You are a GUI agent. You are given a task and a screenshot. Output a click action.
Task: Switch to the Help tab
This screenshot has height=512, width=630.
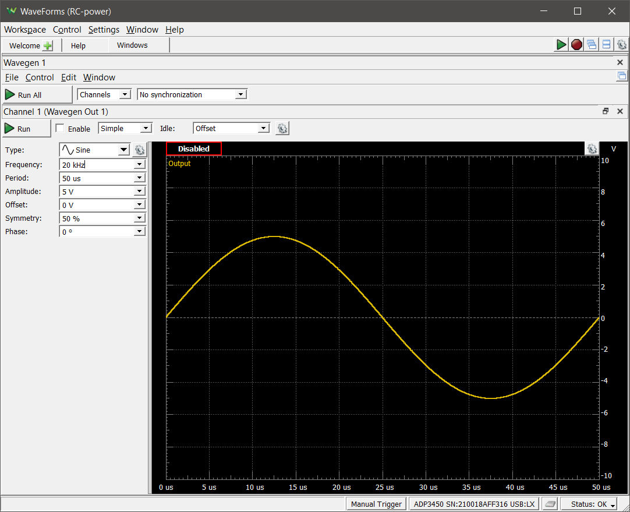click(x=79, y=45)
